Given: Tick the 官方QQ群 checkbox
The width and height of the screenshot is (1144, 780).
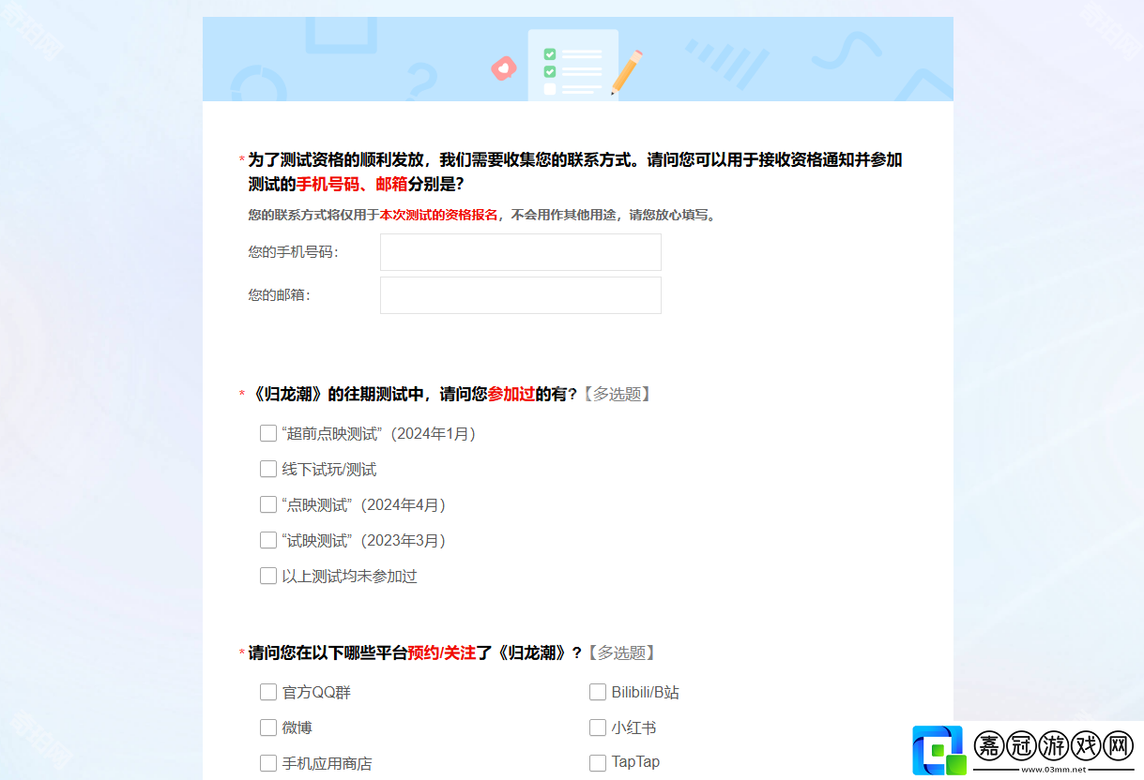Looking at the screenshot, I should (x=268, y=692).
